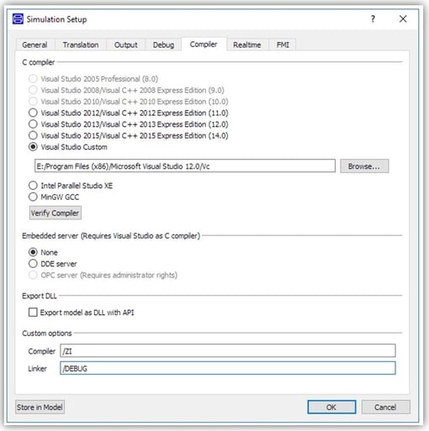Image resolution: width=429 pixels, height=431 pixels.
Task: Click the Verify Compiler button
Action: pyautogui.click(x=56, y=213)
